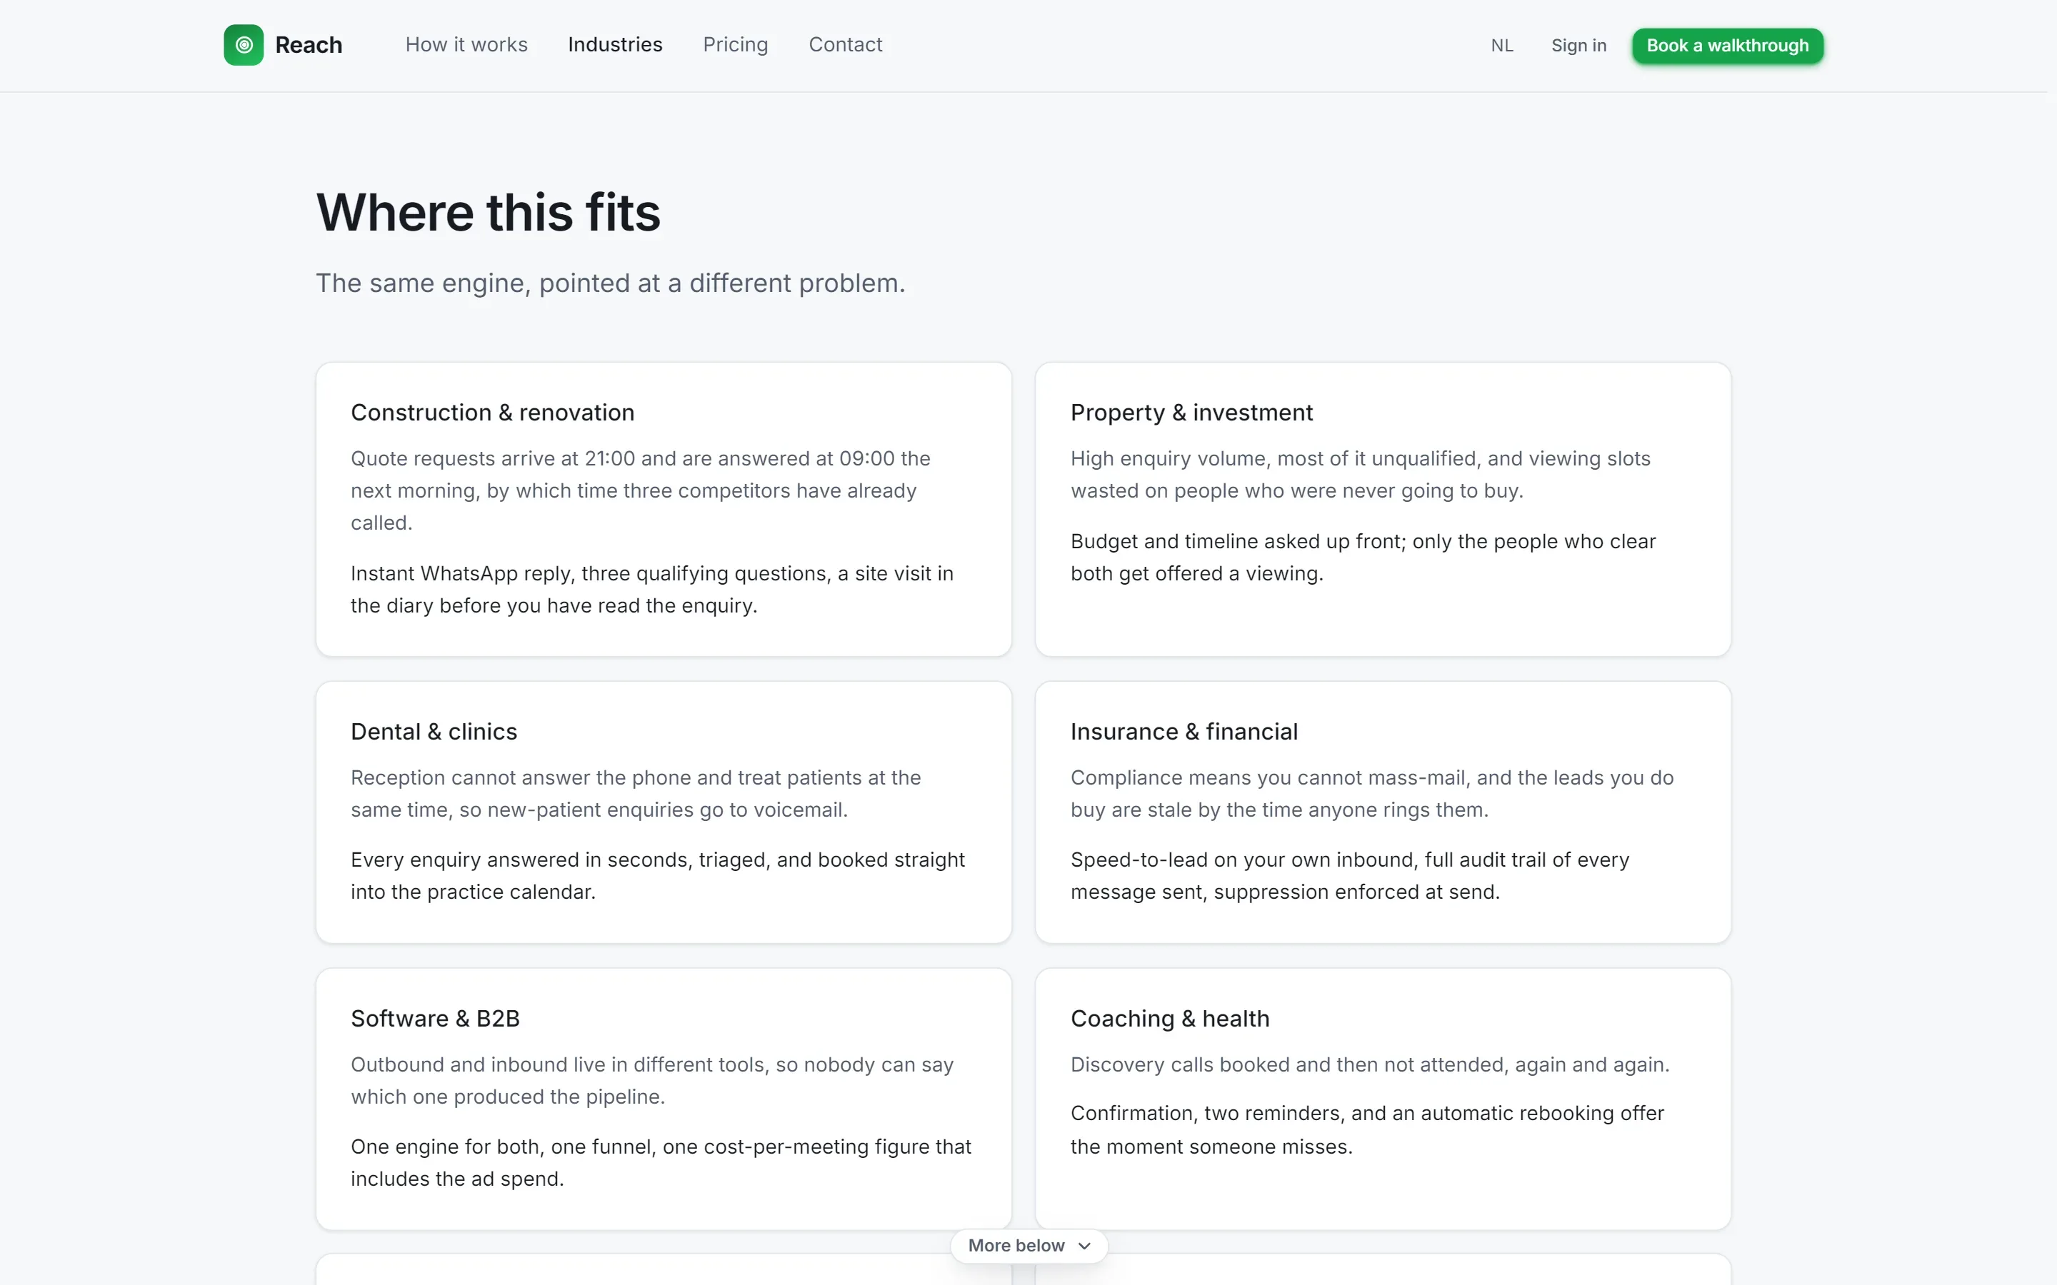The height and width of the screenshot is (1285, 2057).
Task: Click the Outbound and inbound paragraph
Action: pyautogui.click(x=652, y=1081)
